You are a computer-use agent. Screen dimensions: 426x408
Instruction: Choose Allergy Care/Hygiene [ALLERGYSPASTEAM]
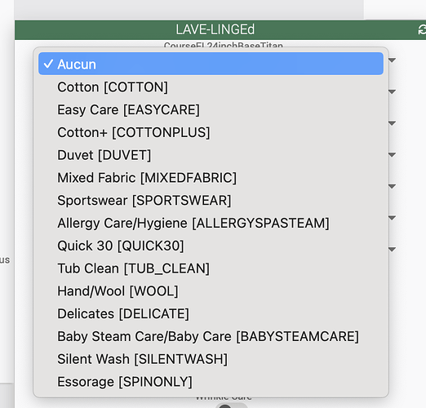(x=211, y=223)
